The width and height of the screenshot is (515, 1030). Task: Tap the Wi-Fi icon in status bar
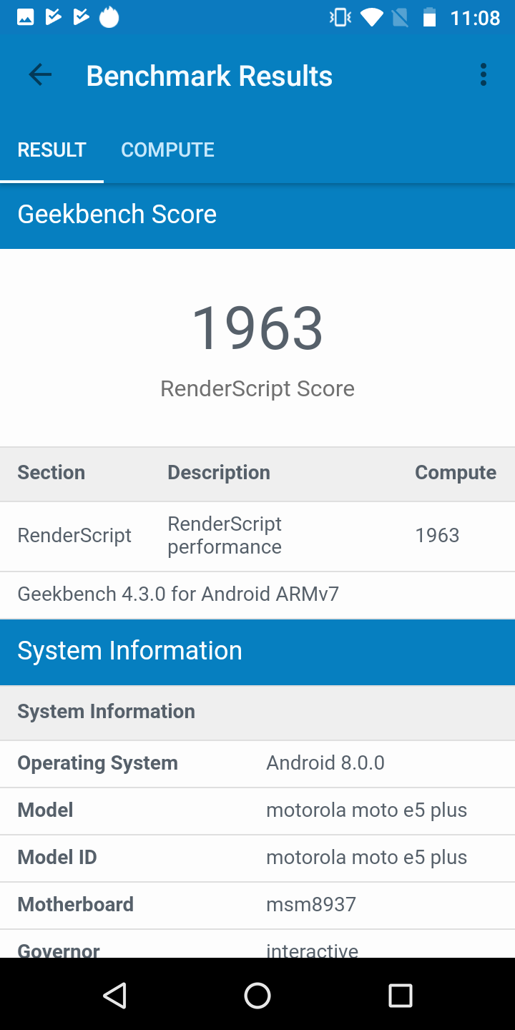(371, 17)
